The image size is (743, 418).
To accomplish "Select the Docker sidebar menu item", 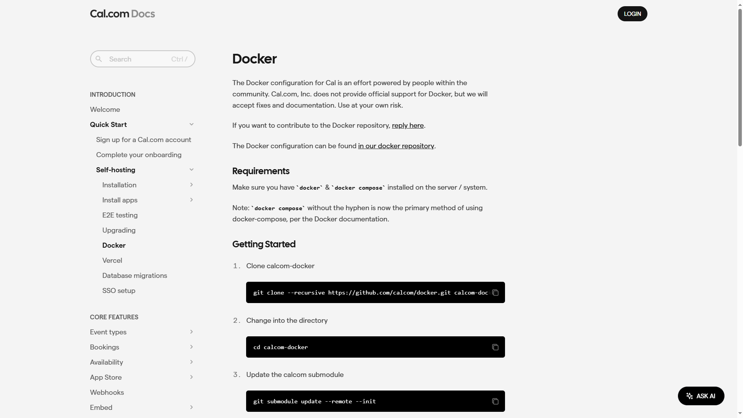I will (113, 245).
